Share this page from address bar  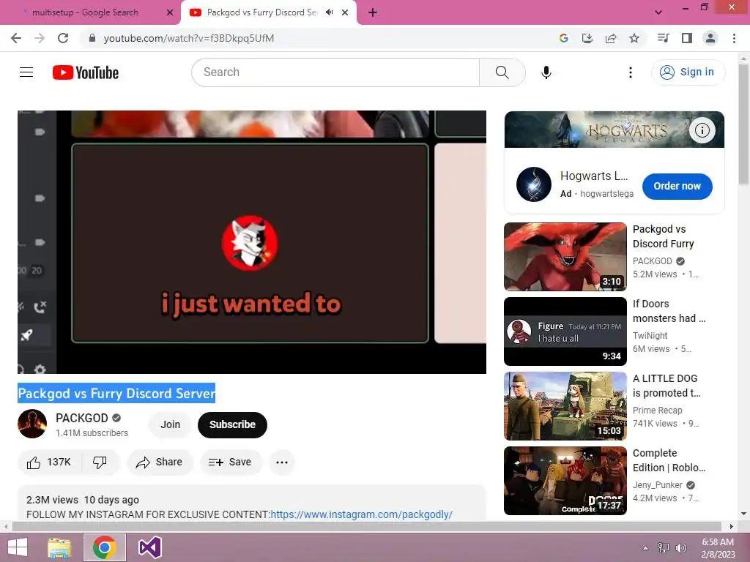click(611, 38)
